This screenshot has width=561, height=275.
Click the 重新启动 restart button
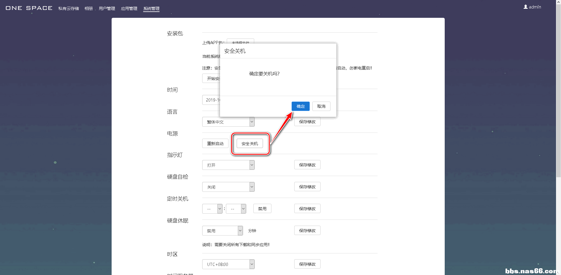[x=215, y=144]
